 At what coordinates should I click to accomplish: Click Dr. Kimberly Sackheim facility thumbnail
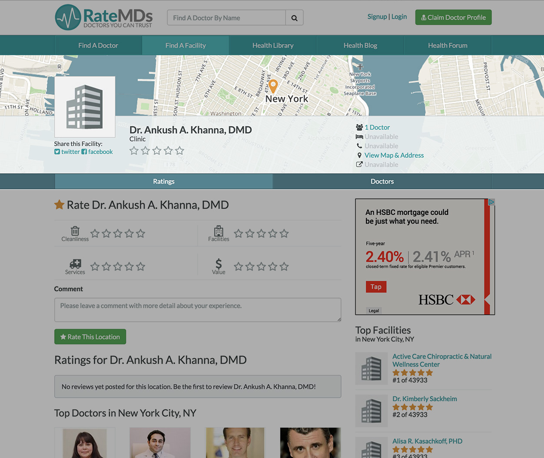pyautogui.click(x=372, y=411)
